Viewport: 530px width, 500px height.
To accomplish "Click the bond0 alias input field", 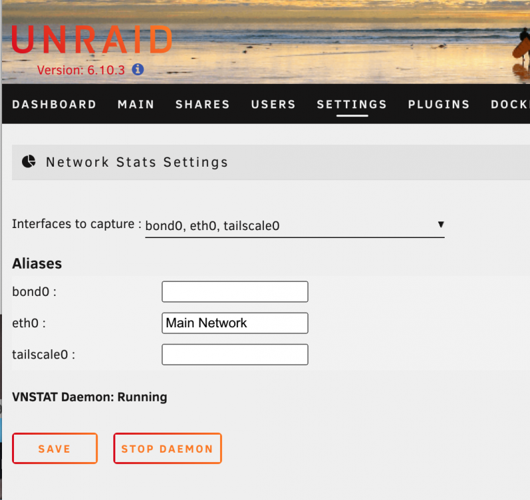I will [x=235, y=291].
